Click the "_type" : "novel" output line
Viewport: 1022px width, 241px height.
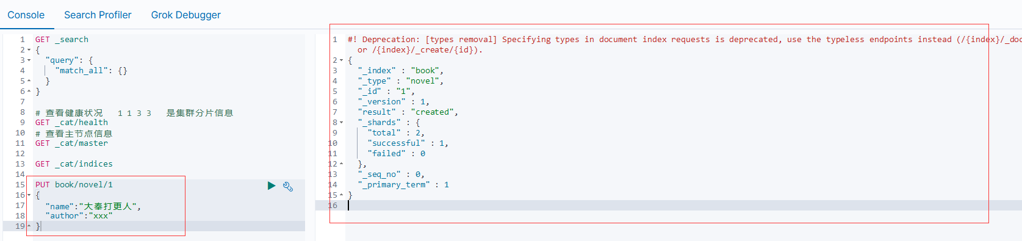tap(400, 81)
